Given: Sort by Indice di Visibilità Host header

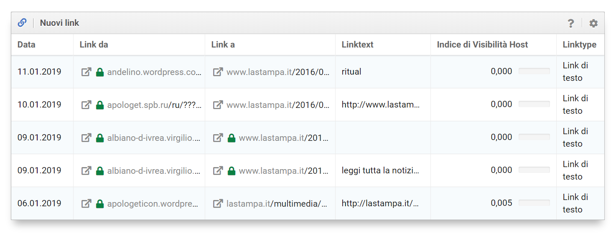Looking at the screenshot, I should 482,45.
